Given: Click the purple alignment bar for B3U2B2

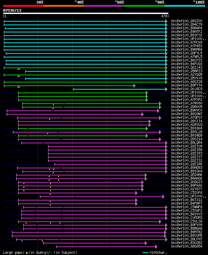Looking at the screenshot, I should pos(94,243).
